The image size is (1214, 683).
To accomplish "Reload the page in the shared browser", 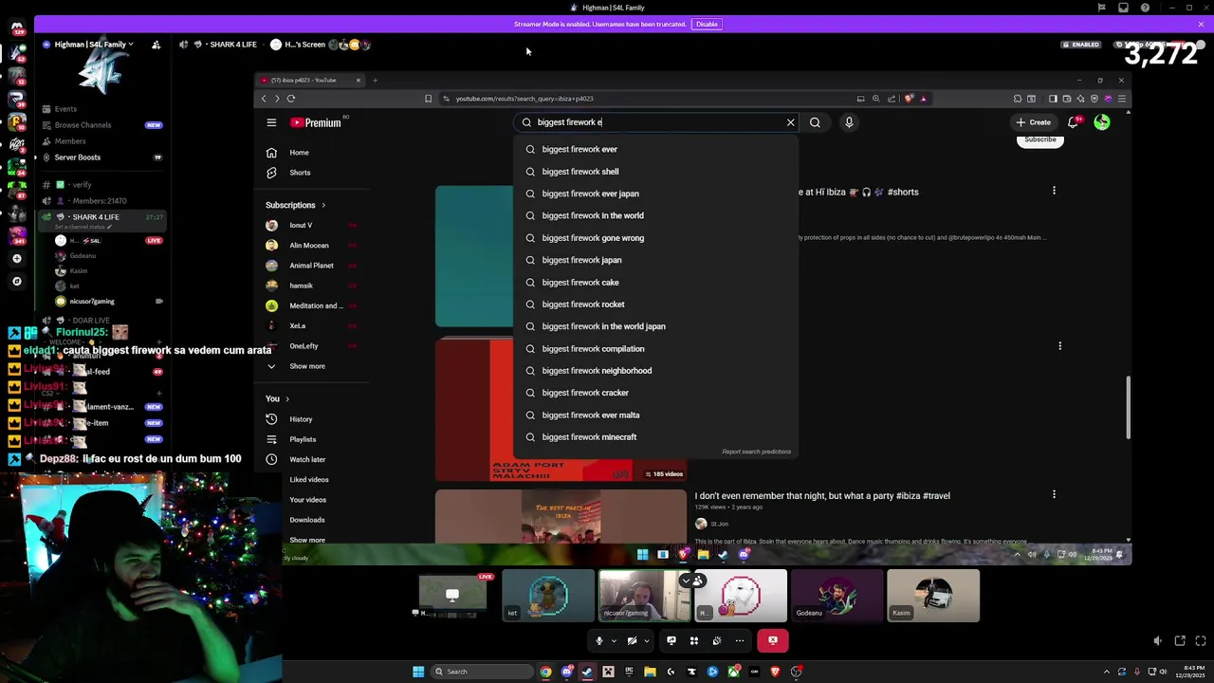I will (291, 99).
